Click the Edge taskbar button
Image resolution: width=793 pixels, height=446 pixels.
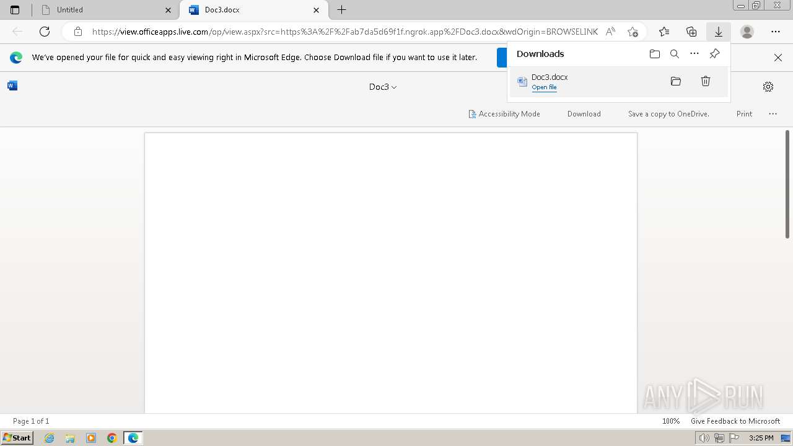[133, 438]
